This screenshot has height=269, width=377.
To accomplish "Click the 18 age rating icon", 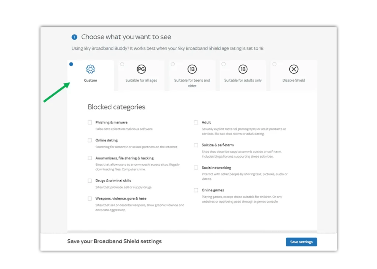I will 243,69.
